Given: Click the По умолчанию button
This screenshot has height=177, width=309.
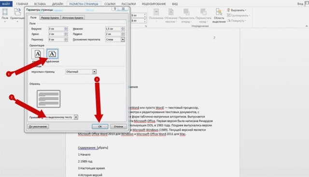Looking at the screenshot, I should click(38, 127).
